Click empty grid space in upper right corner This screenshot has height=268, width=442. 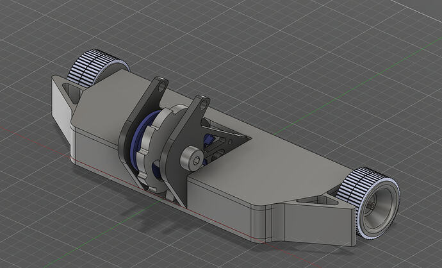tap(384, 26)
